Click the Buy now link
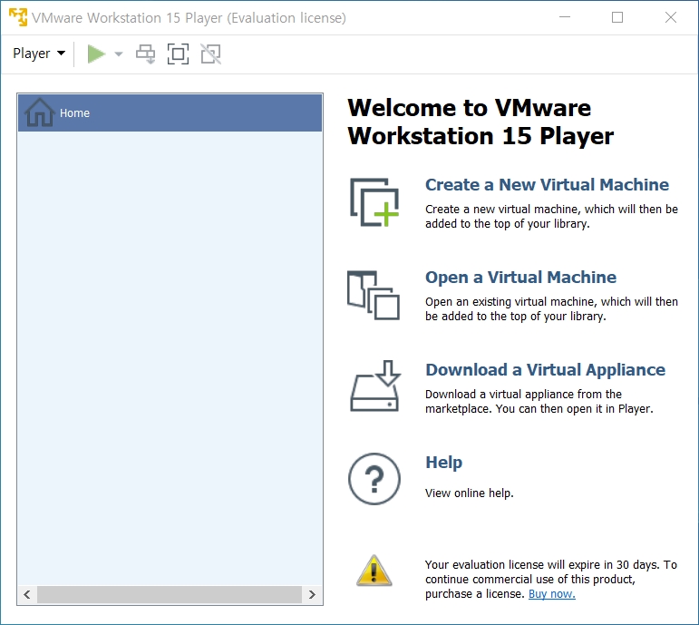The width and height of the screenshot is (699, 625). pyautogui.click(x=552, y=594)
